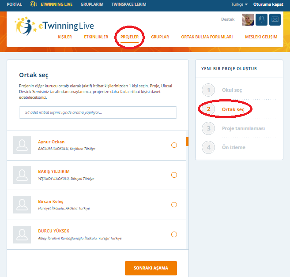
Task: Click text BAĞLUM İLKOKULU, Keçiören Türkiye
Action: click(x=67, y=149)
